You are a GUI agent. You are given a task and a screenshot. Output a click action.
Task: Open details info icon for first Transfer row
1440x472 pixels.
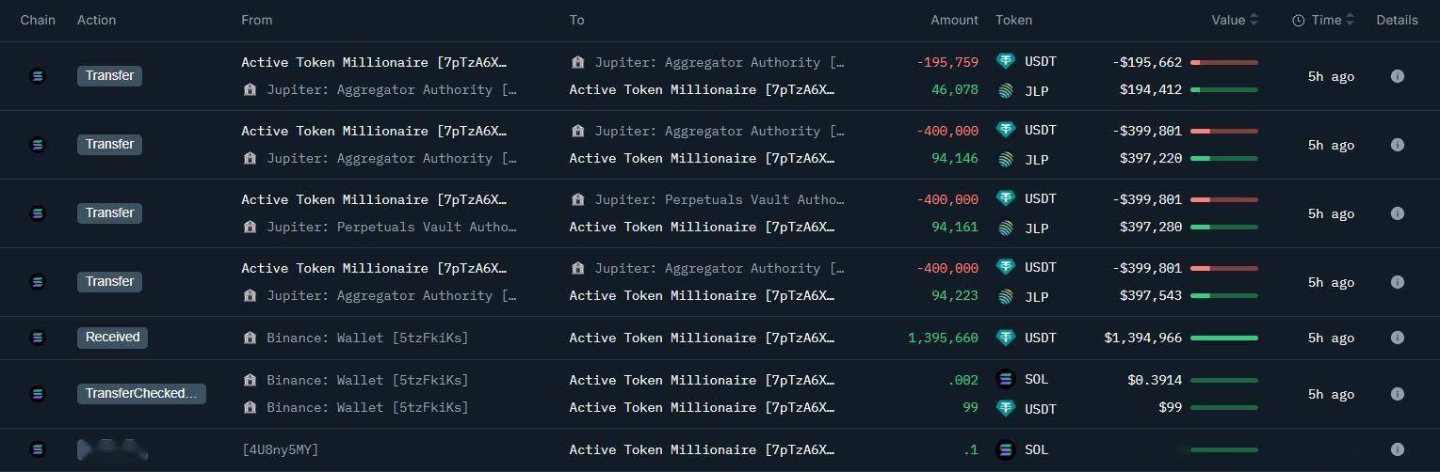coord(1397,76)
